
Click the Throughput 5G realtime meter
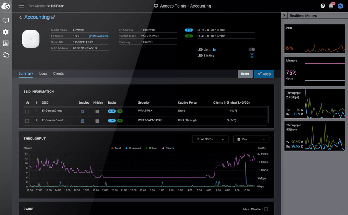coord(315,136)
